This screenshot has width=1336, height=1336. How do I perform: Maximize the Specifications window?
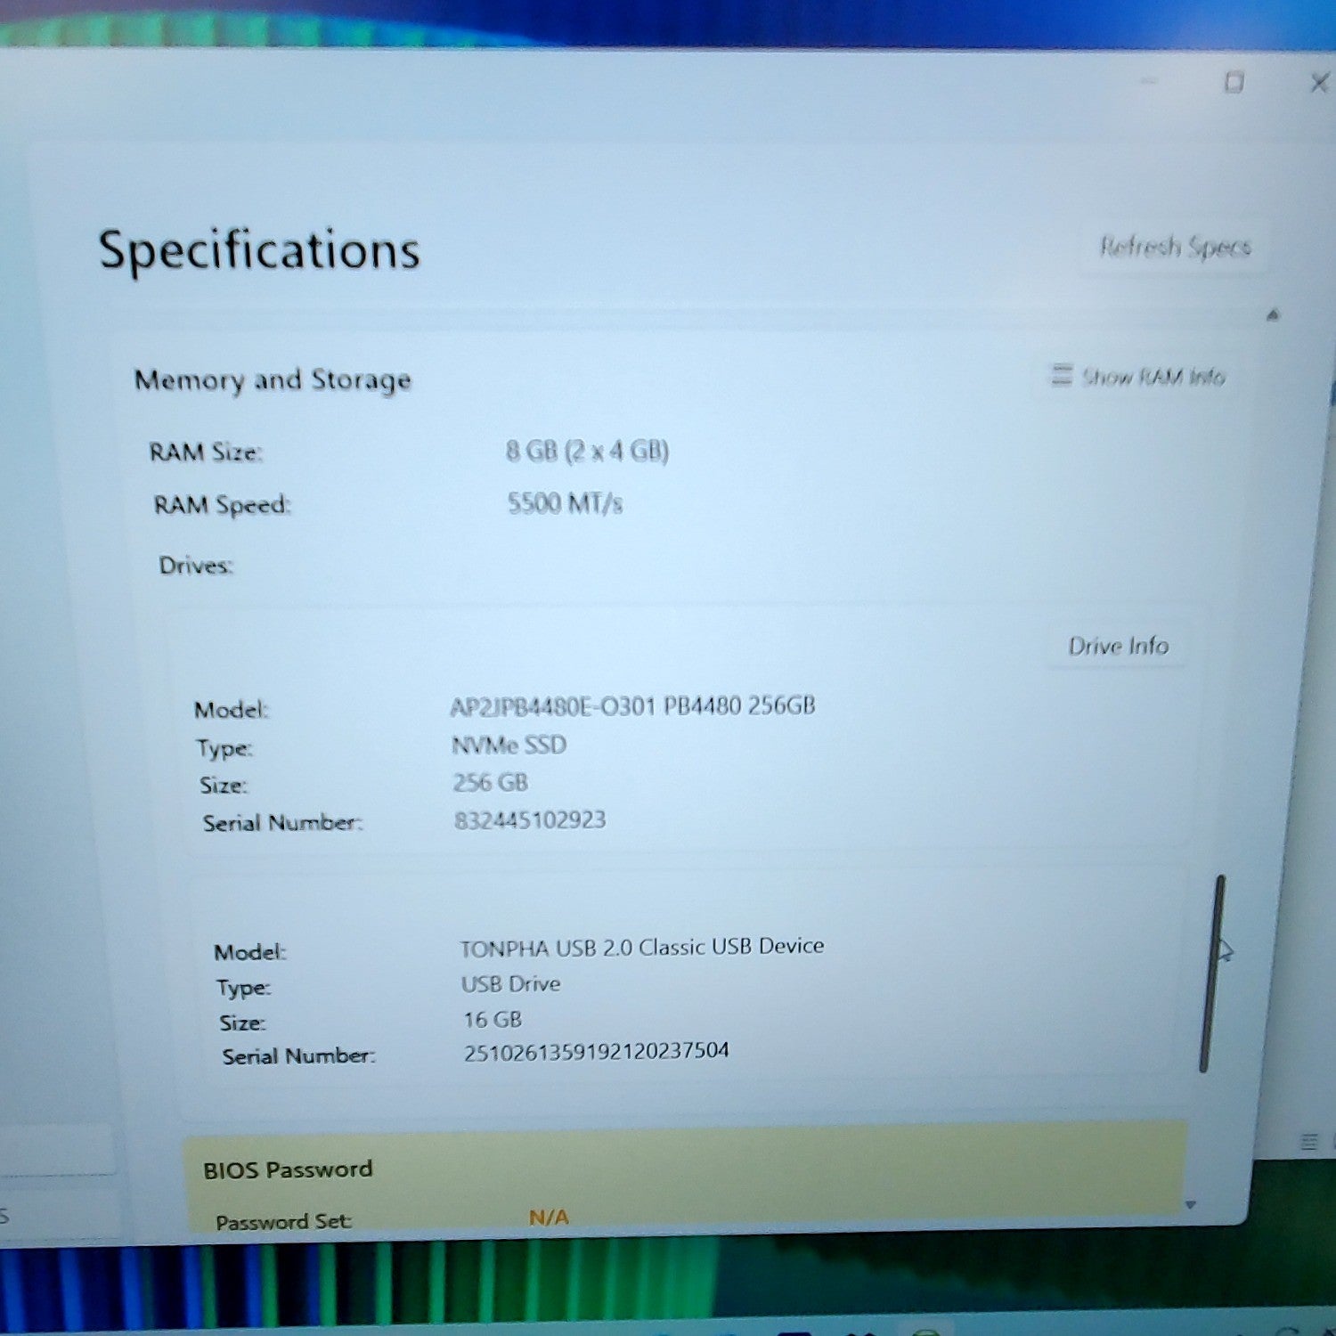1234,83
